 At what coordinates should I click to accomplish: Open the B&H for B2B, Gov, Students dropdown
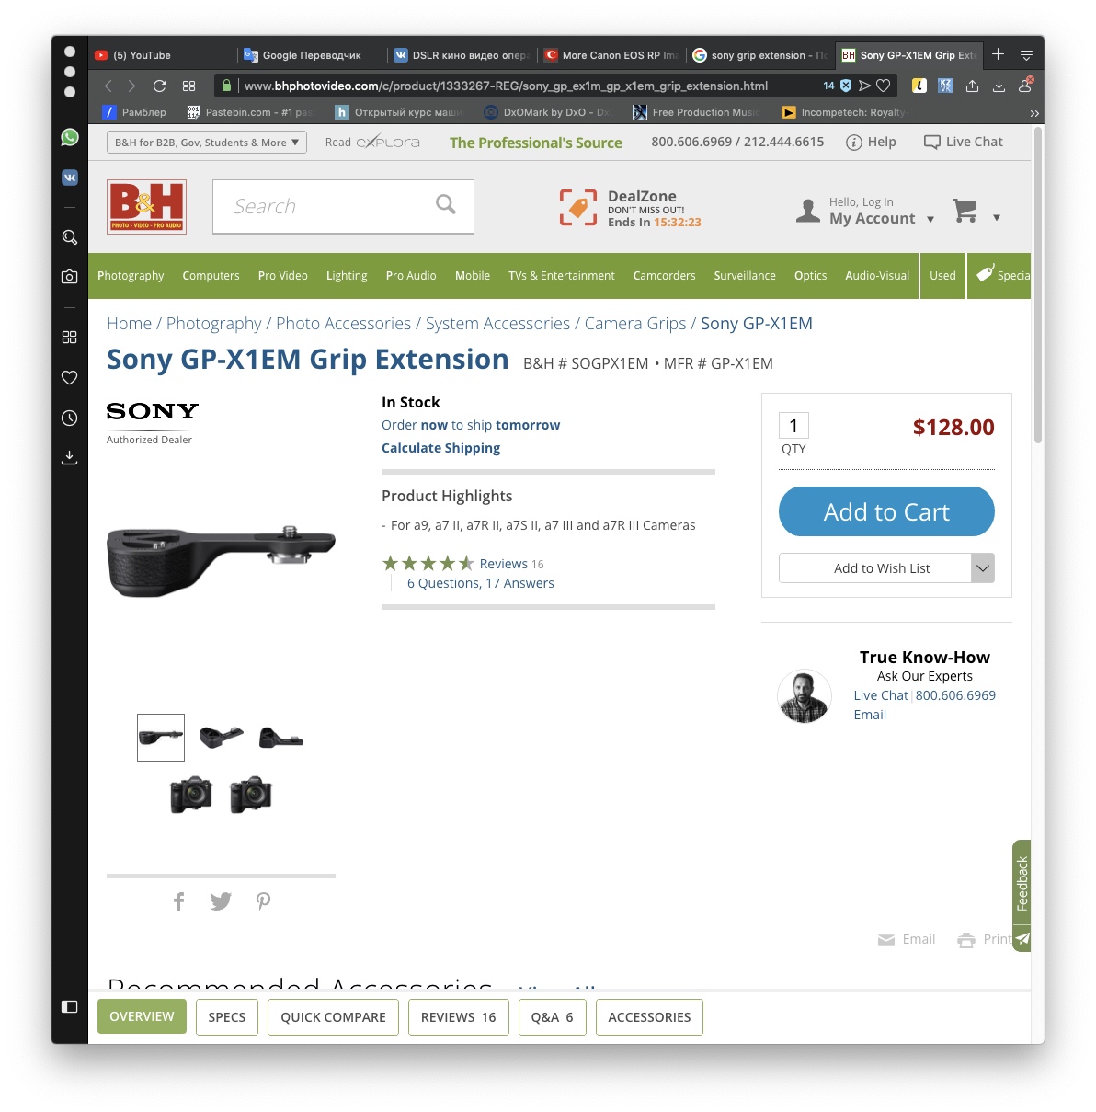click(207, 143)
